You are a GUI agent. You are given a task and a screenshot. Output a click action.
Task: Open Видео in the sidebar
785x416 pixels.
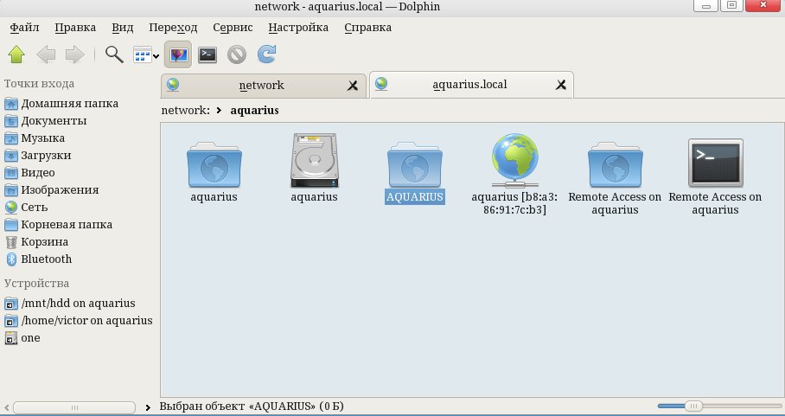click(38, 173)
